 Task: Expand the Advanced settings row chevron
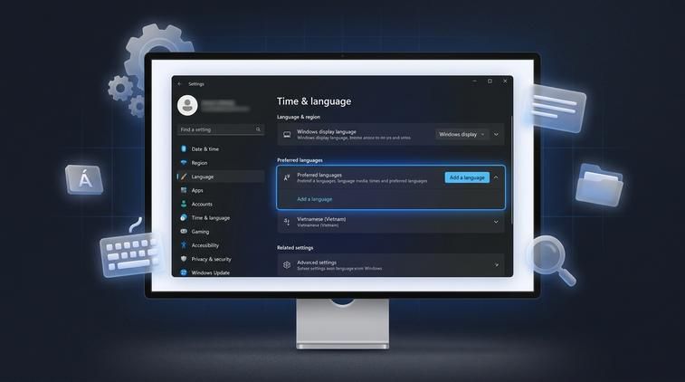496,265
